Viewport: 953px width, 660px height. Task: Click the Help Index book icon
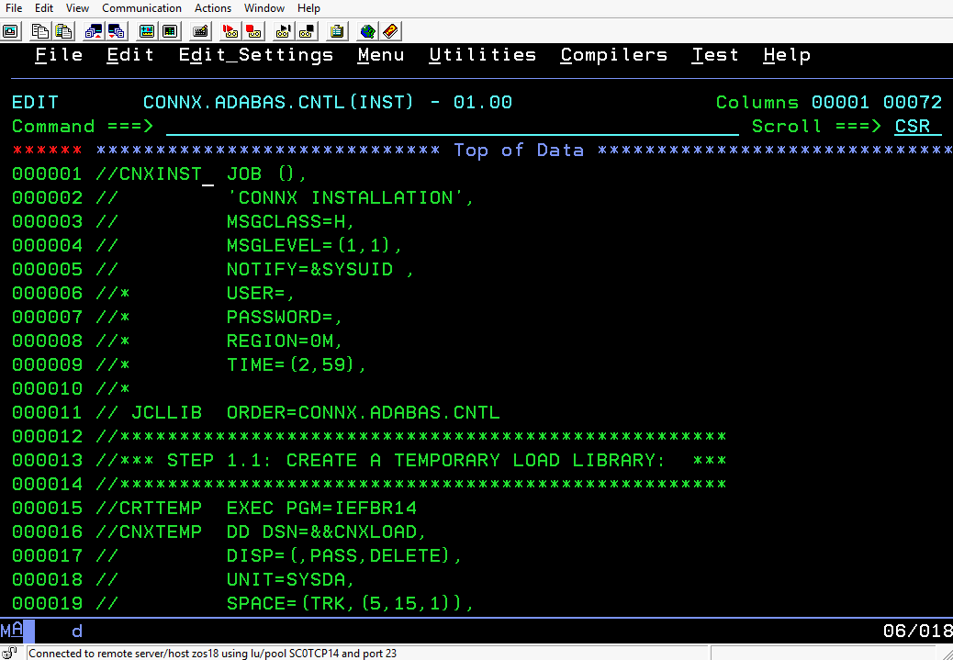[x=390, y=31]
